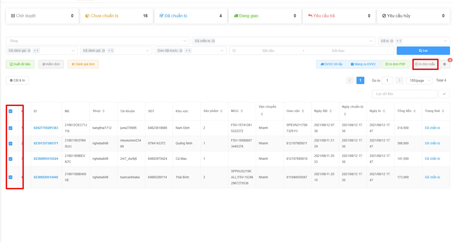Click the 'Lọc dữ liệu' input field
The width and height of the screenshot is (455, 242).
coord(405,94)
